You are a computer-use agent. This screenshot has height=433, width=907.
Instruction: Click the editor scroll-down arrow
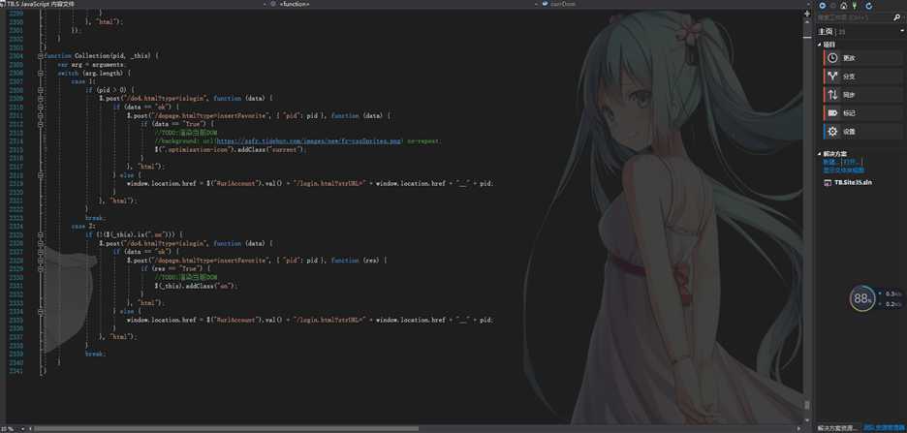[807, 421]
